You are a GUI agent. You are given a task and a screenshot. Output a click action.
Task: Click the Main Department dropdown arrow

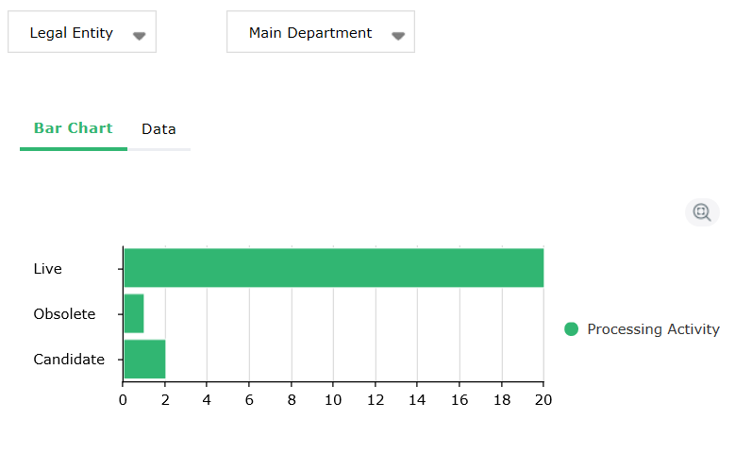tap(398, 35)
